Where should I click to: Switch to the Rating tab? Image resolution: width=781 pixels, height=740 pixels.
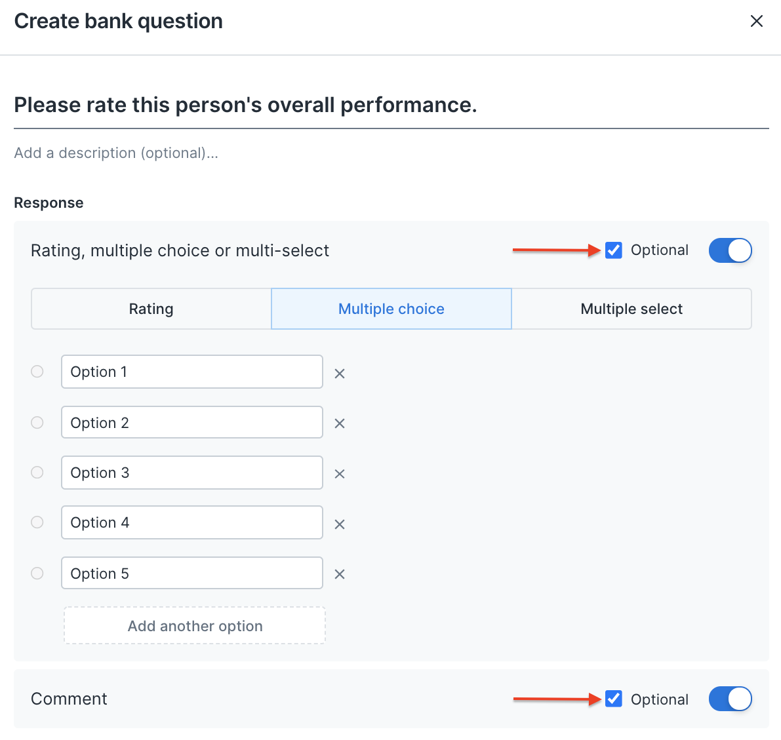click(x=151, y=309)
